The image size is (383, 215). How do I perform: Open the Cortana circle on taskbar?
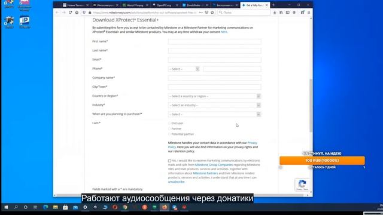pyautogui.click(x=26, y=207)
